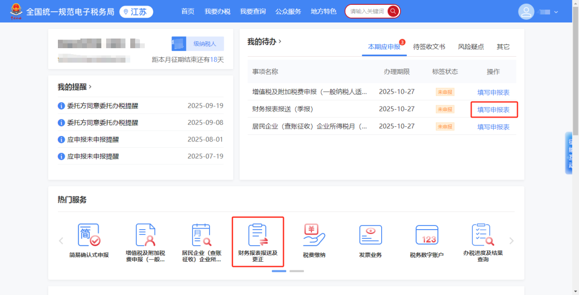Switch to 风险疑点 tab

[471, 47]
